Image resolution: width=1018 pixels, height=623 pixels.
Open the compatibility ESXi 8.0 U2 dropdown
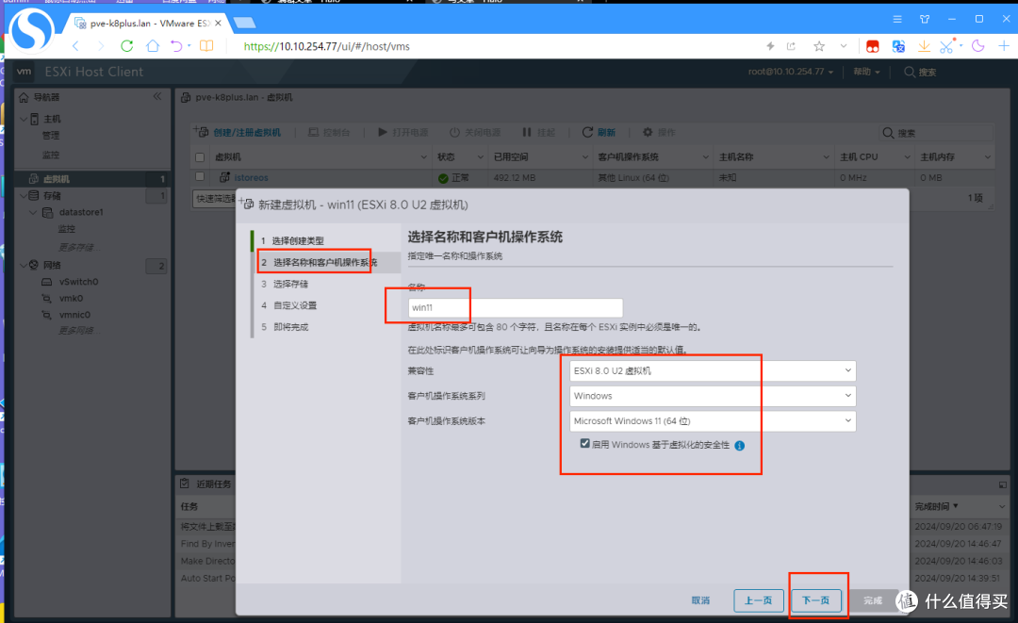713,370
